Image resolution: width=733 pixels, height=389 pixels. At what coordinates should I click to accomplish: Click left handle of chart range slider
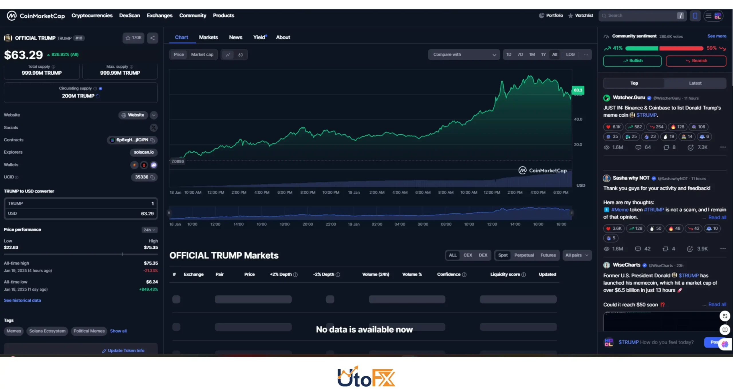coord(169,213)
